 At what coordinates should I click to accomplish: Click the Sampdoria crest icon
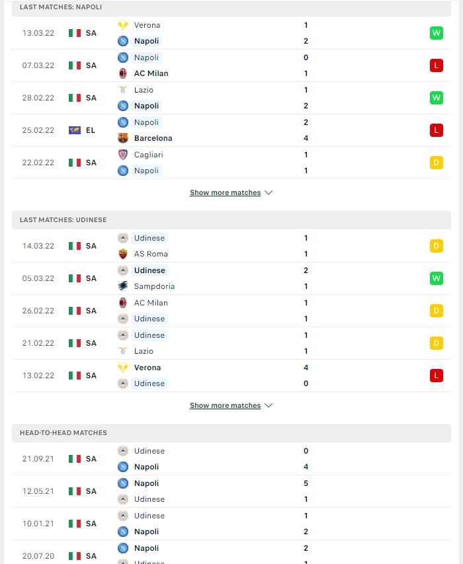[123, 286]
